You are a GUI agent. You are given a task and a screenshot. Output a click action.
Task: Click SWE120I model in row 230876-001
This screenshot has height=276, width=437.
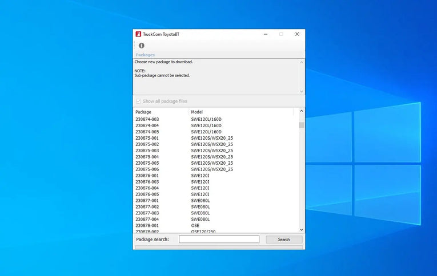click(x=200, y=176)
